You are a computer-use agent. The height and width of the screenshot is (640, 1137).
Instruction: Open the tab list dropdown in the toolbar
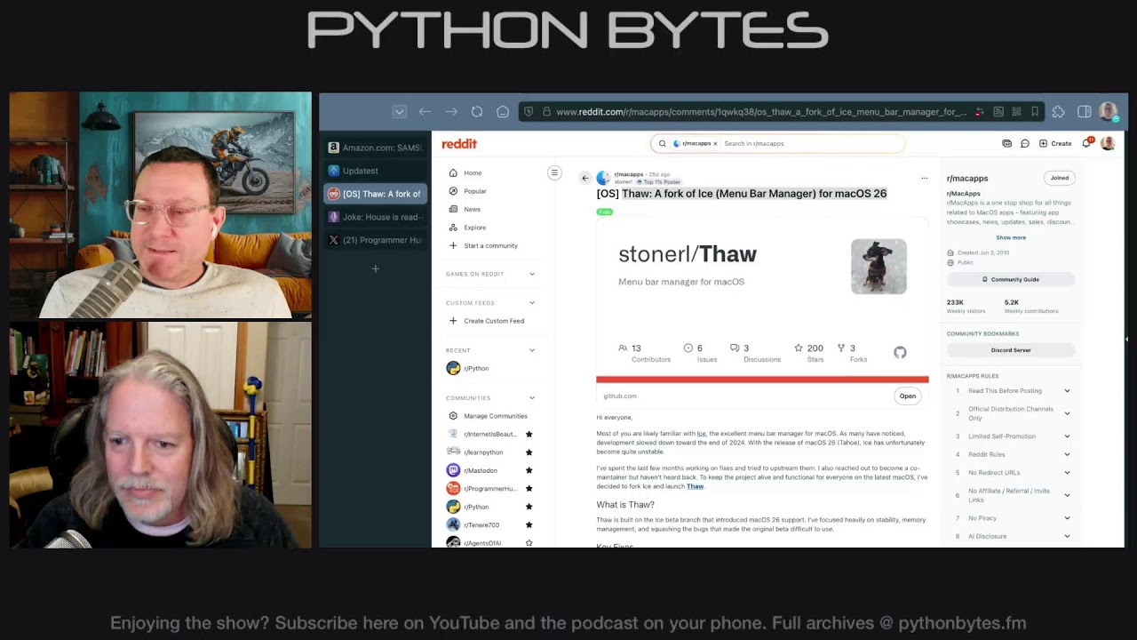[400, 112]
